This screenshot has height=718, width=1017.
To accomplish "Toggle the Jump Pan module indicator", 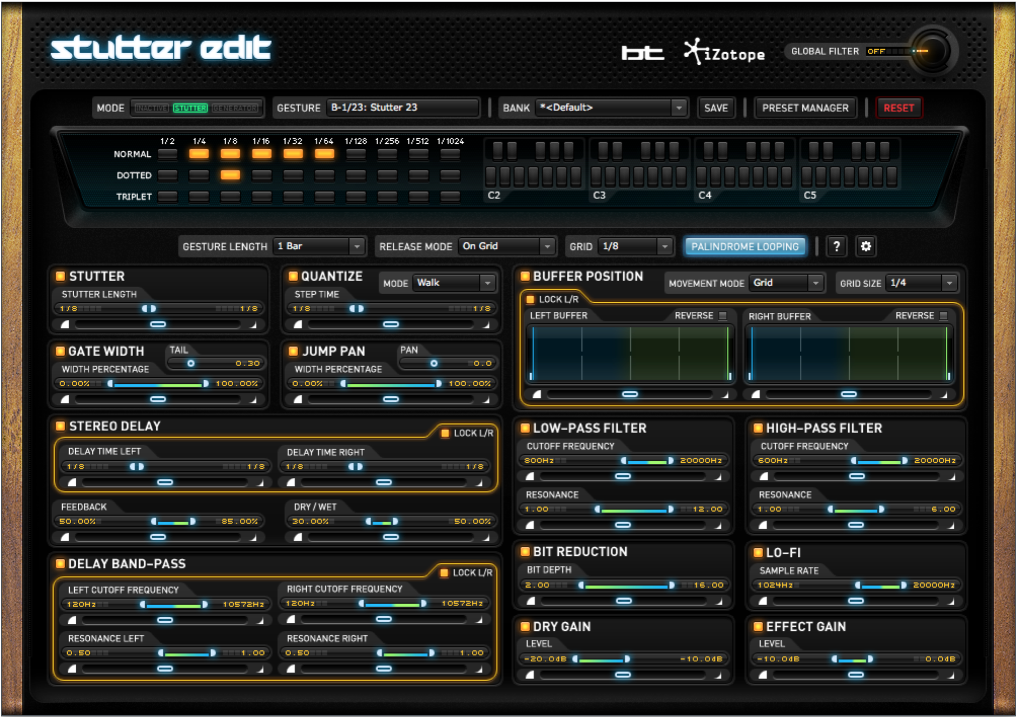I will tap(293, 351).
